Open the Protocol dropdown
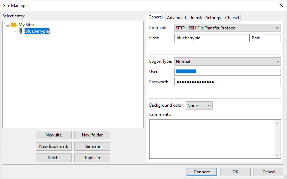The width and height of the screenshot is (287, 179). 228,28
